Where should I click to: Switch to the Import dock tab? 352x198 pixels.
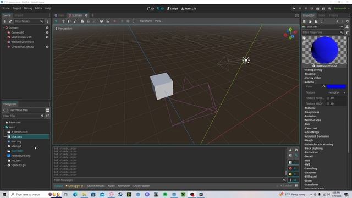pos(19,15)
